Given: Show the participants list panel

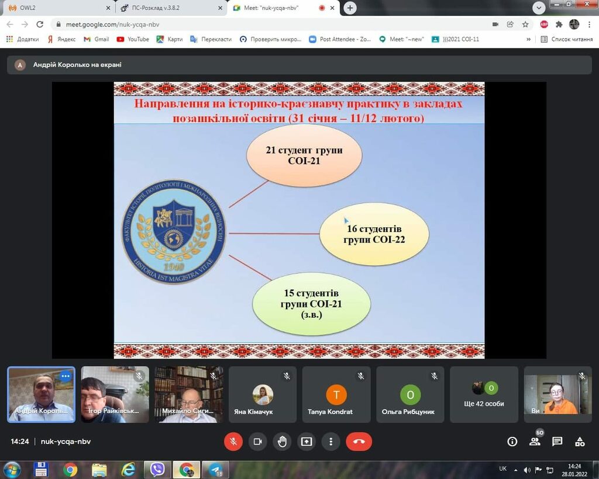Looking at the screenshot, I should [x=535, y=442].
